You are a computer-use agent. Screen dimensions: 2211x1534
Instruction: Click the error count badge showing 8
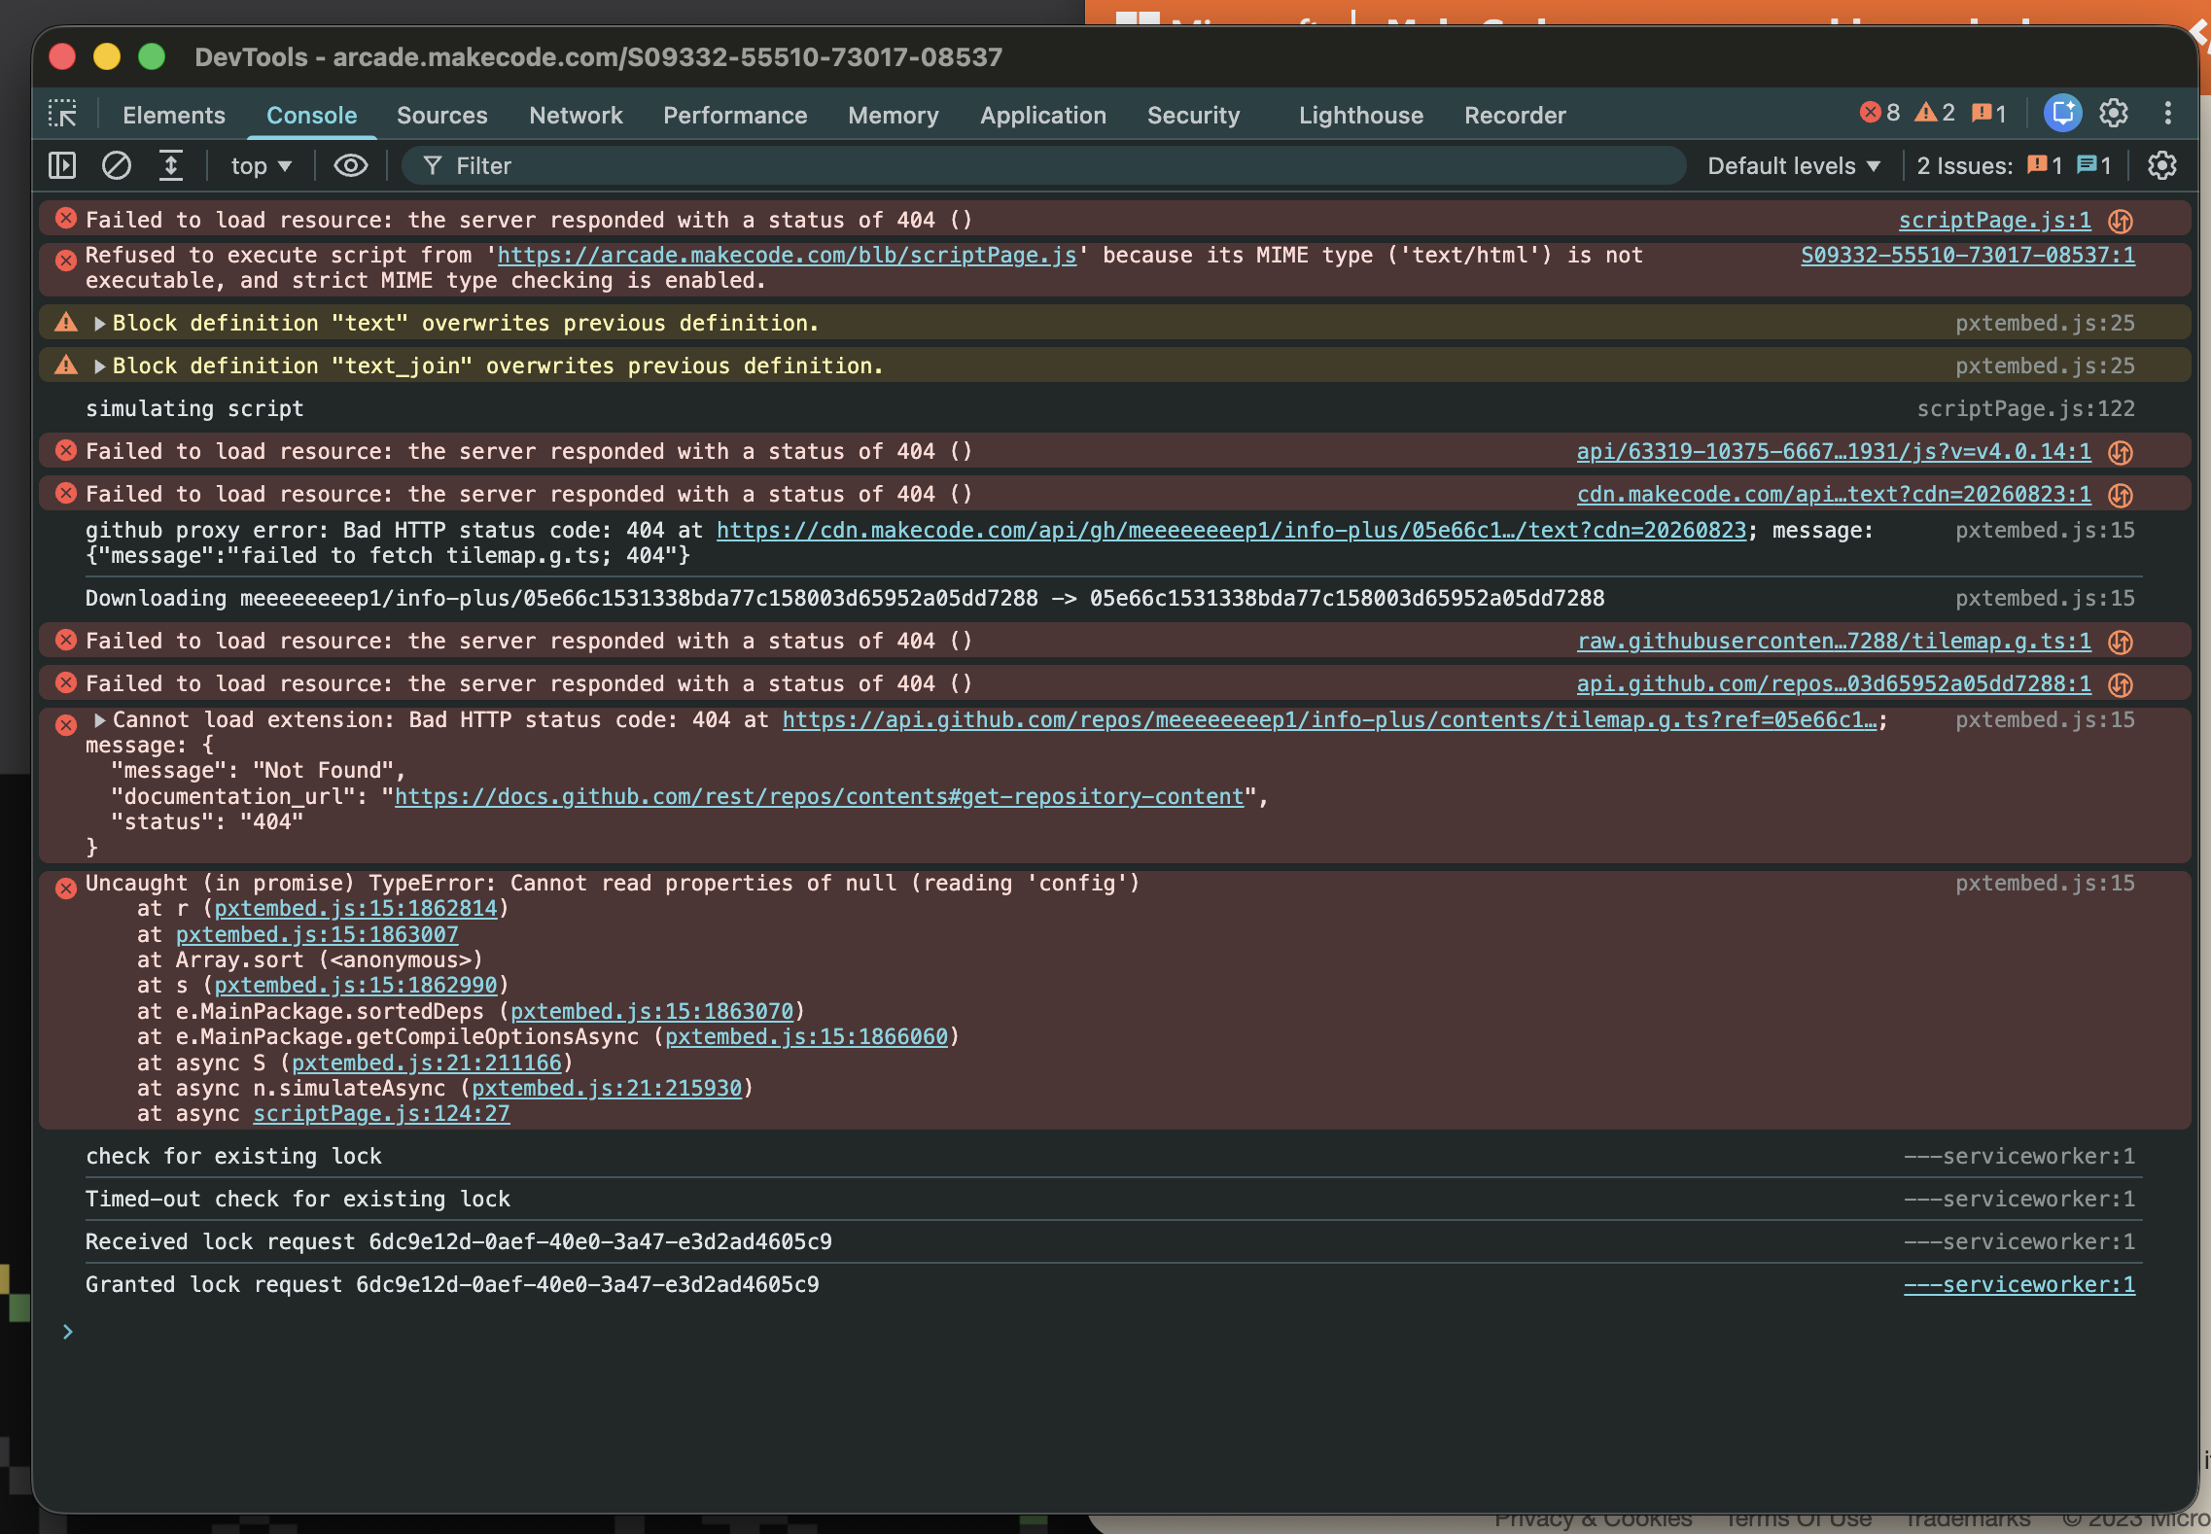click(x=1880, y=113)
